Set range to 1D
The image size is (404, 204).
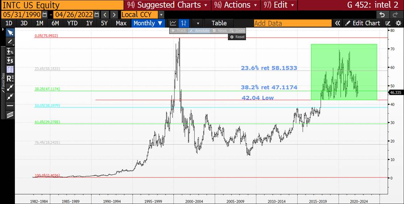coord(9,23)
